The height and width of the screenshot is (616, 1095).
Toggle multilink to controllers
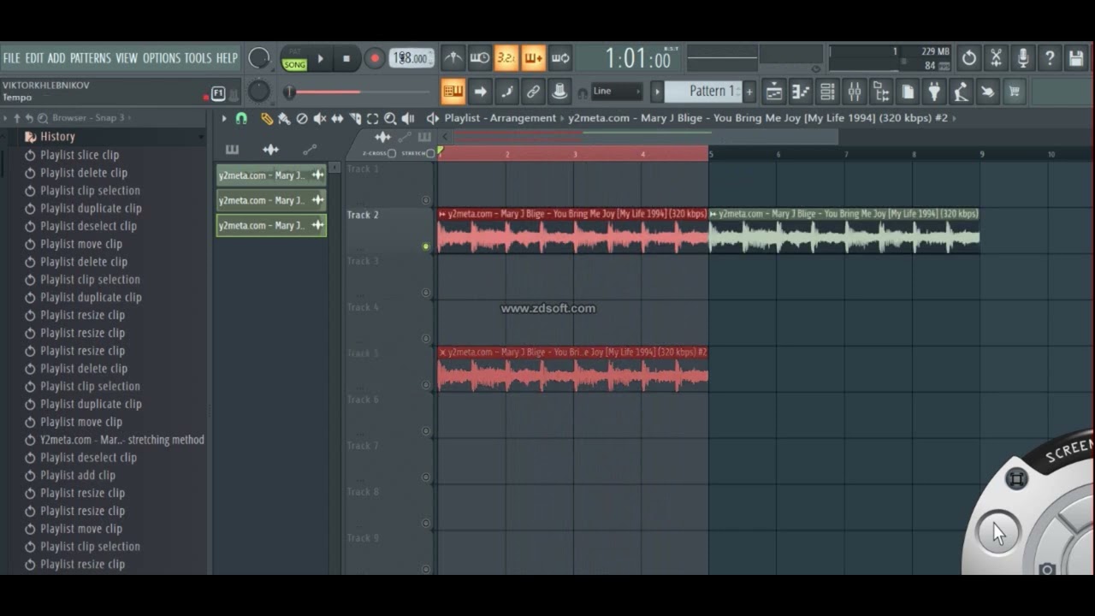559,91
